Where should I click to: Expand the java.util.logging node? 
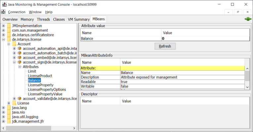tap(3, 117)
